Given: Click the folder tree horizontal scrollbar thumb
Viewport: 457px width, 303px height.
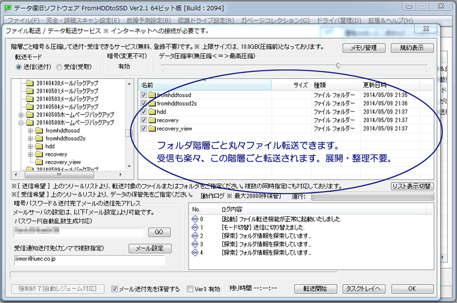Looking at the screenshot, I should pyautogui.click(x=59, y=175).
